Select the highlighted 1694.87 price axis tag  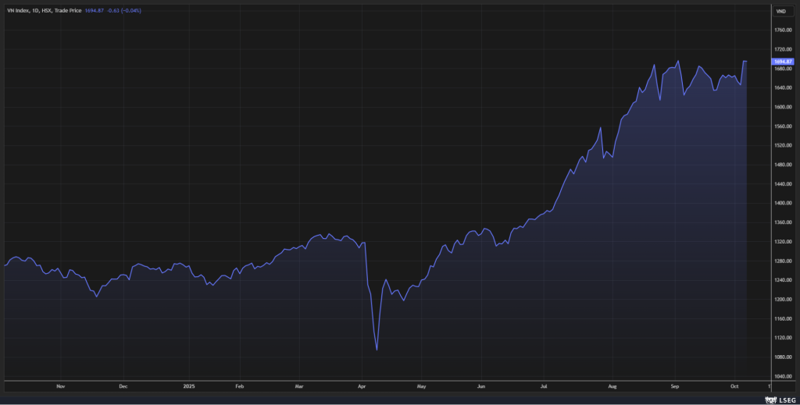click(x=783, y=61)
